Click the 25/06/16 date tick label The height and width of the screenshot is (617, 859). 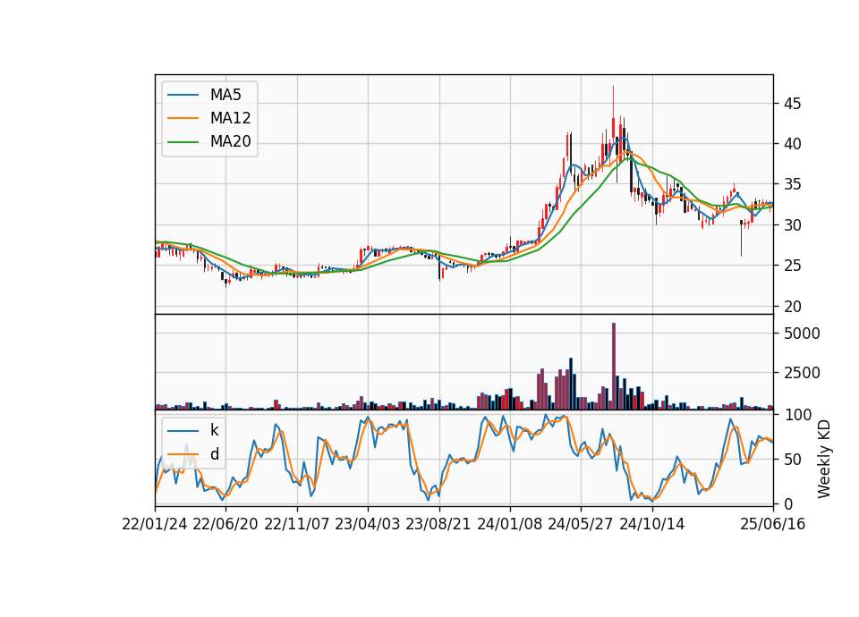coord(773,524)
